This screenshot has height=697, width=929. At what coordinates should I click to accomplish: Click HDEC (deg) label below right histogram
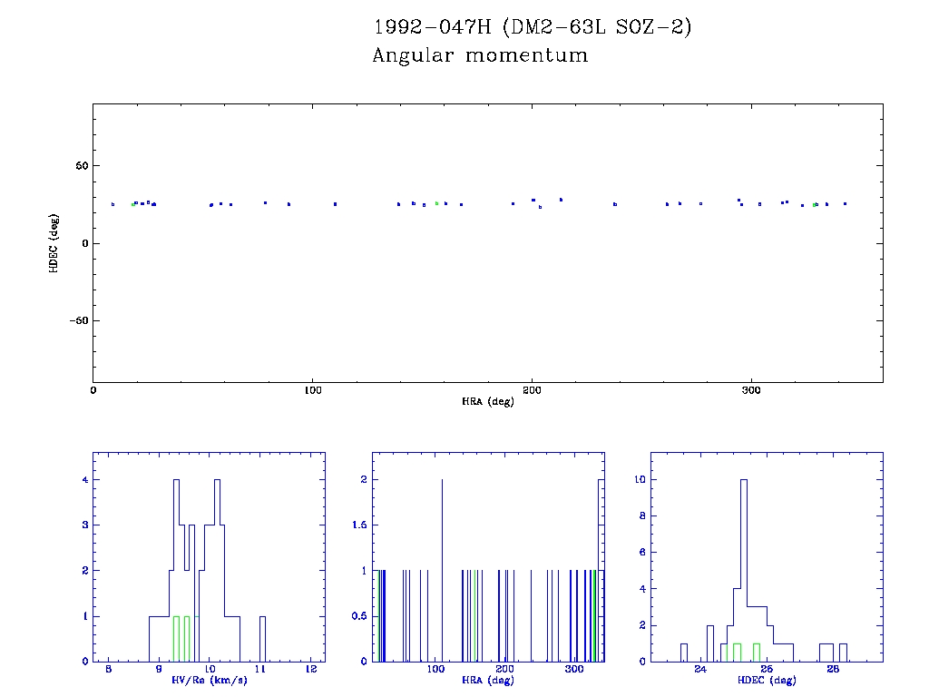(768, 681)
